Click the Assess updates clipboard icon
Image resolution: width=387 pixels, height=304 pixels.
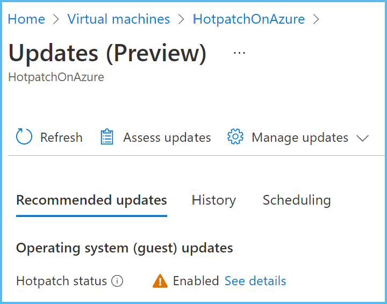107,137
